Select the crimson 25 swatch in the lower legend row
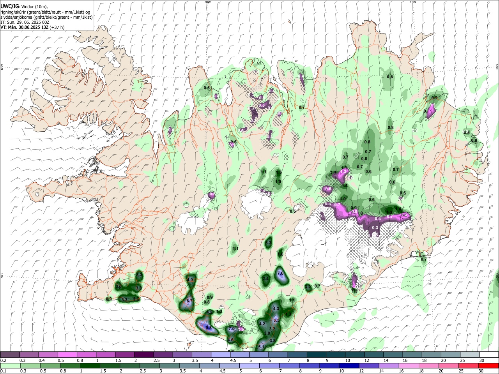499x374 pixels. tap(469, 366)
